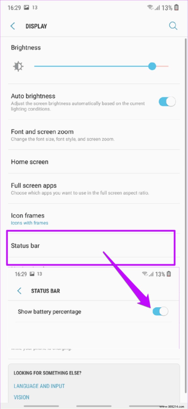188x409 pixels.
Task: Tap the back arrow on Status Bar screen
Action: (19, 291)
